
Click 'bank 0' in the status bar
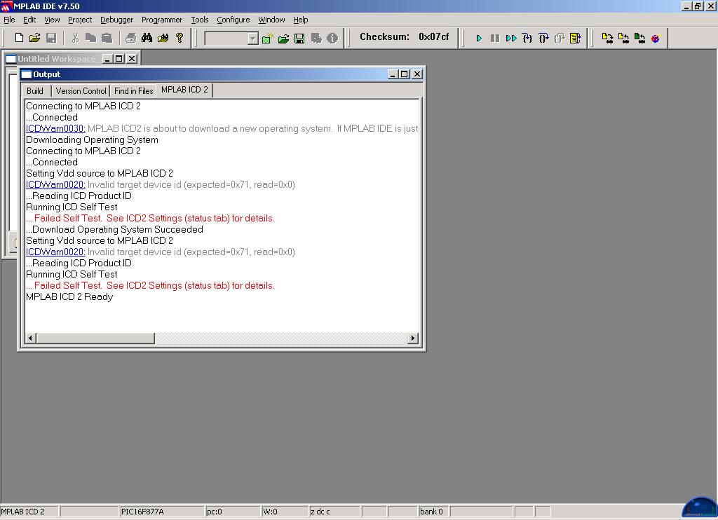[x=431, y=512]
